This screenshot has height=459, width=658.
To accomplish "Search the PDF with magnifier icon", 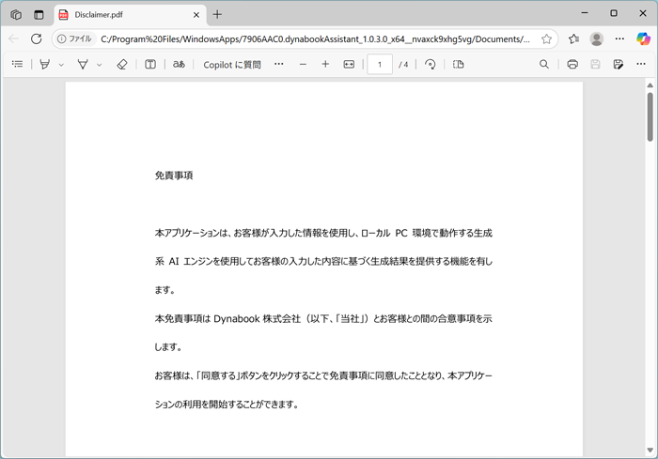I will click(544, 64).
